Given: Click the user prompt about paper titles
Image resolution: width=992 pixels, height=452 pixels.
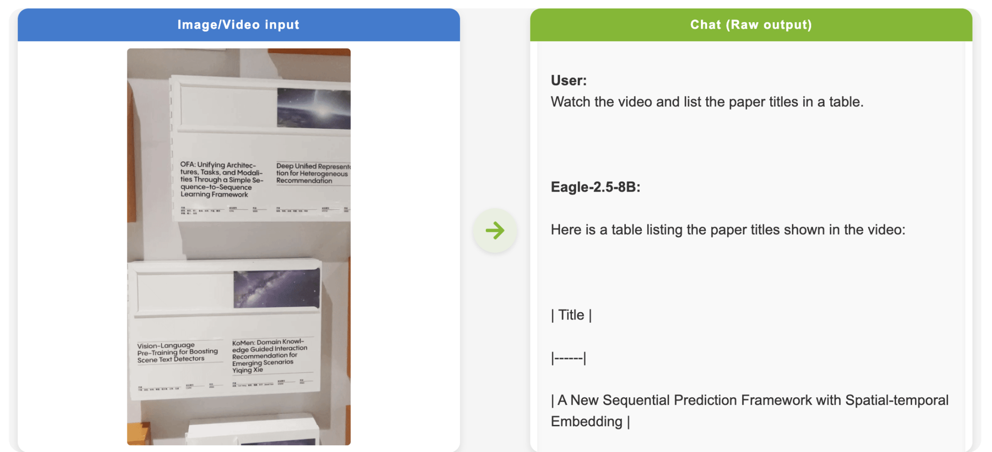Looking at the screenshot, I should (707, 102).
